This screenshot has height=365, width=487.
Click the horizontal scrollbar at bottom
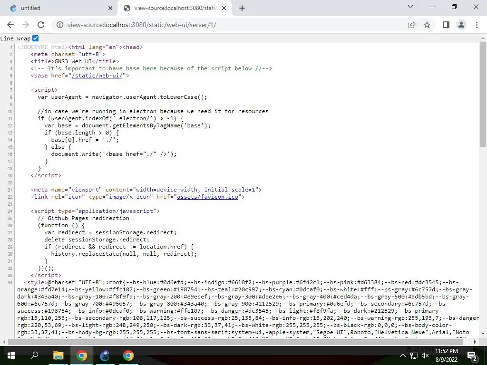(236, 342)
